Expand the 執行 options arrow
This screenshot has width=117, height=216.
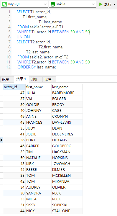tap(114, 4)
